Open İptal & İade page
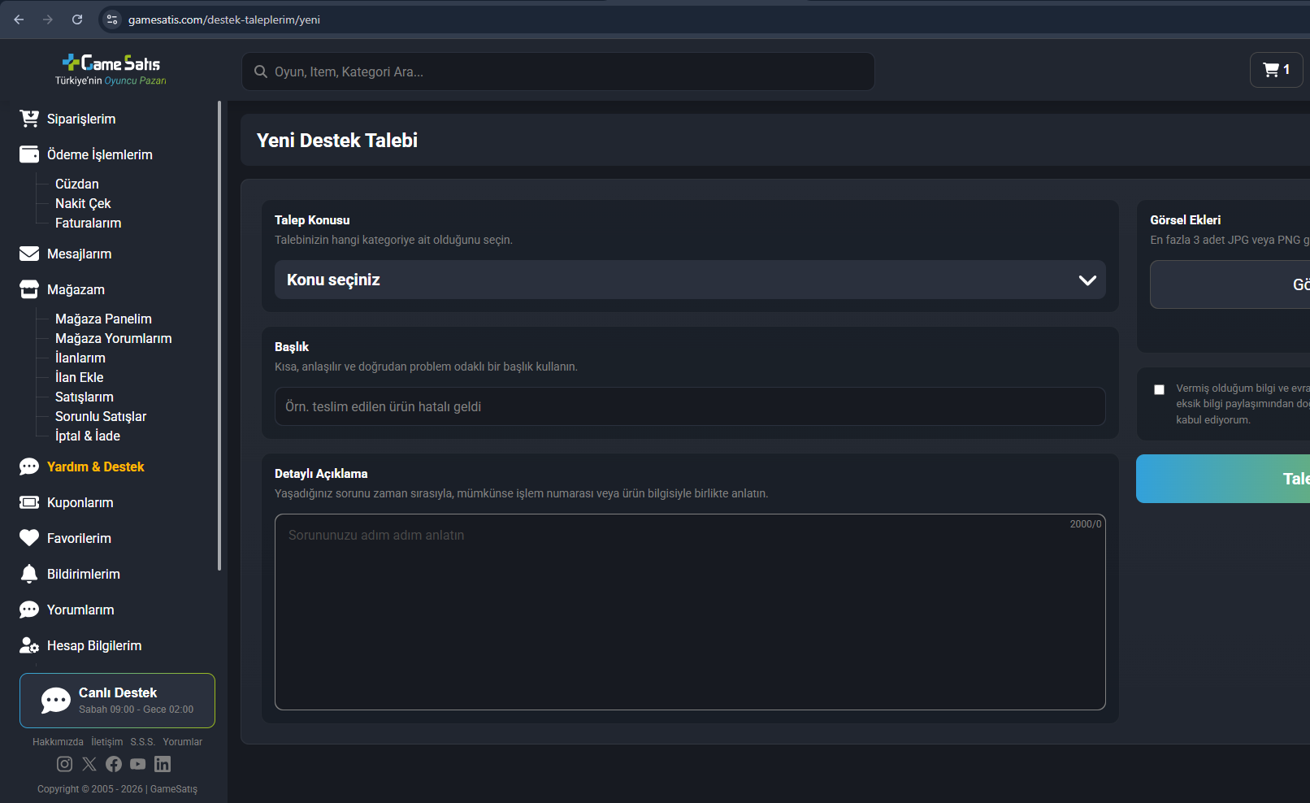The width and height of the screenshot is (1310, 803). (x=88, y=436)
